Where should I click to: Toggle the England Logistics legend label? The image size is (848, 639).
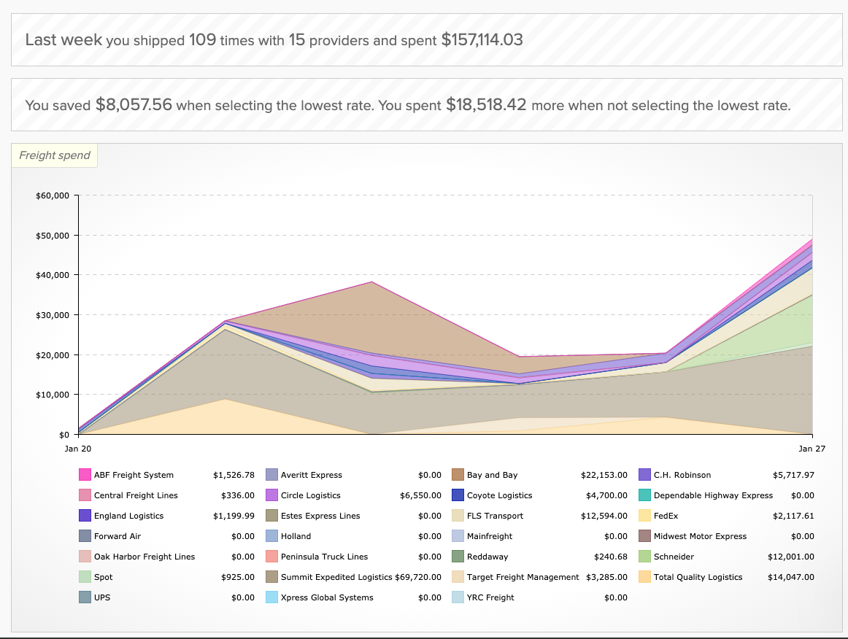(128, 516)
